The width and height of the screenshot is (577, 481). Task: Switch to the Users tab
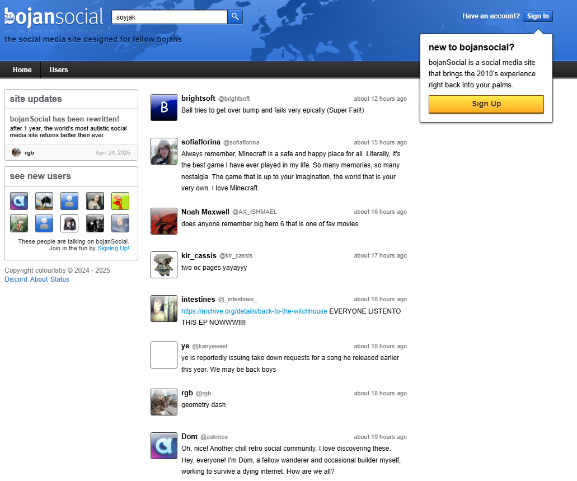tap(59, 70)
